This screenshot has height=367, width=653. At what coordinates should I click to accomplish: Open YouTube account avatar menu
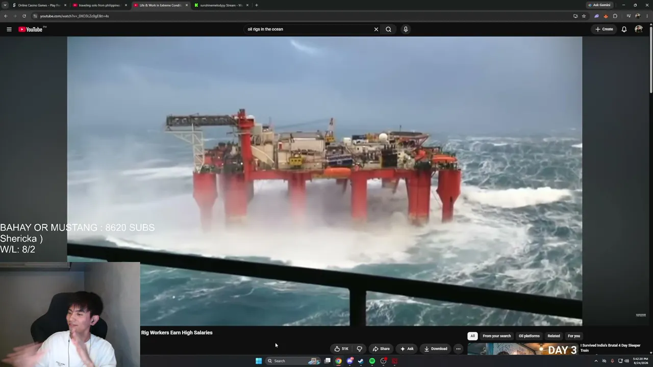pyautogui.click(x=638, y=29)
